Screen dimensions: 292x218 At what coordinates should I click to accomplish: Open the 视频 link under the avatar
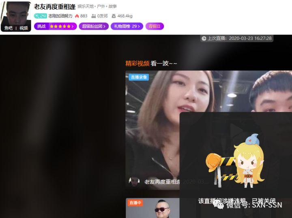pyautogui.click(x=24, y=28)
